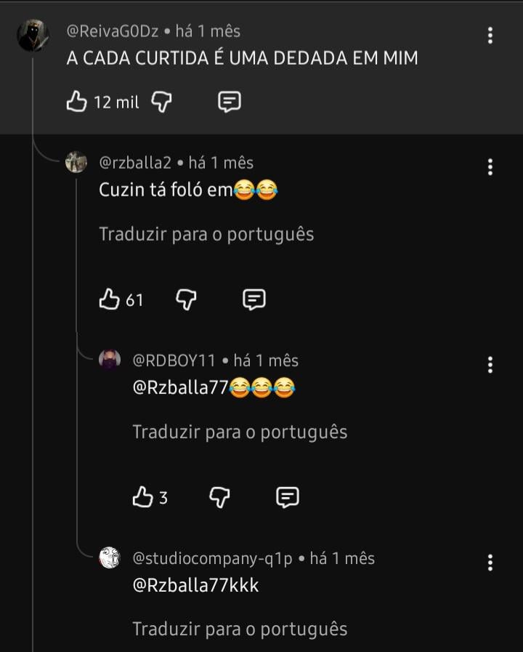Screen dimensions: 523x652
Task: Like the @RDBOY11 reply
Action: [143, 497]
